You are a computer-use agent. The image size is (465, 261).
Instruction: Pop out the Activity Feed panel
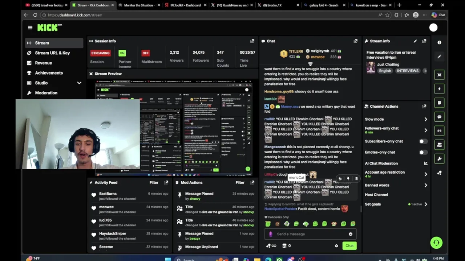[166, 183]
